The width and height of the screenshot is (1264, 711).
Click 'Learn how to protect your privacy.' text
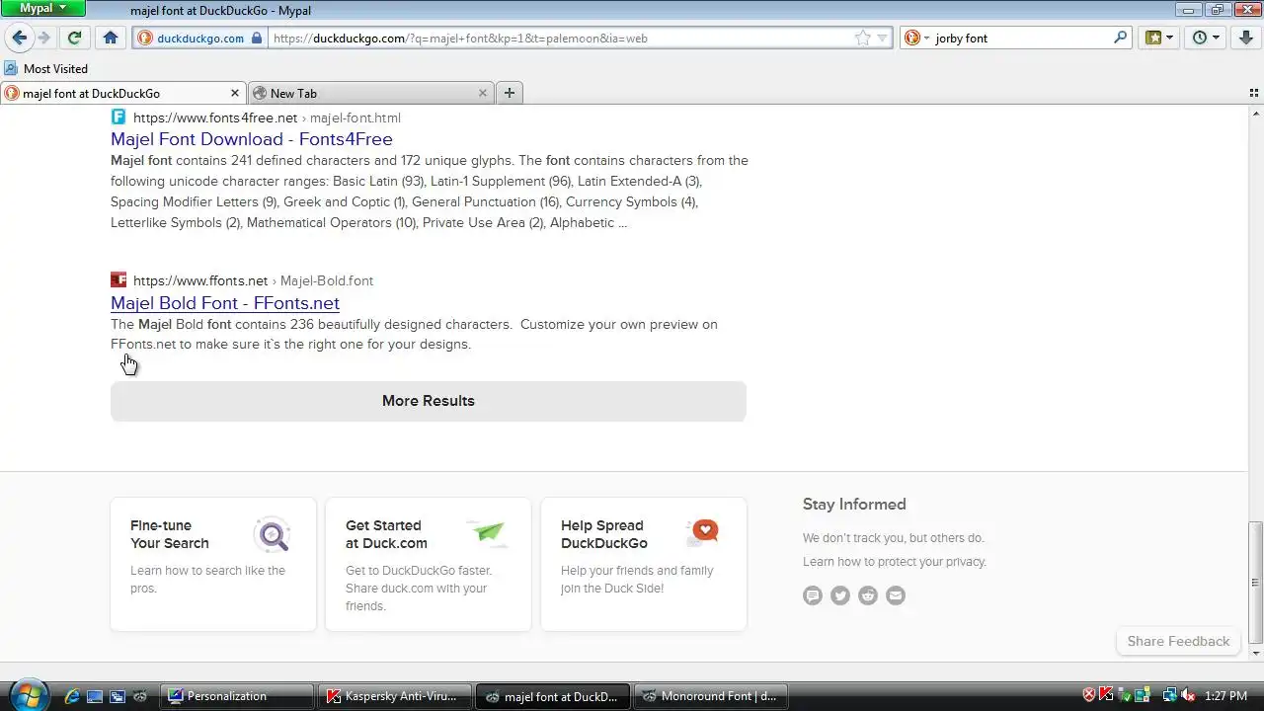pos(895,562)
